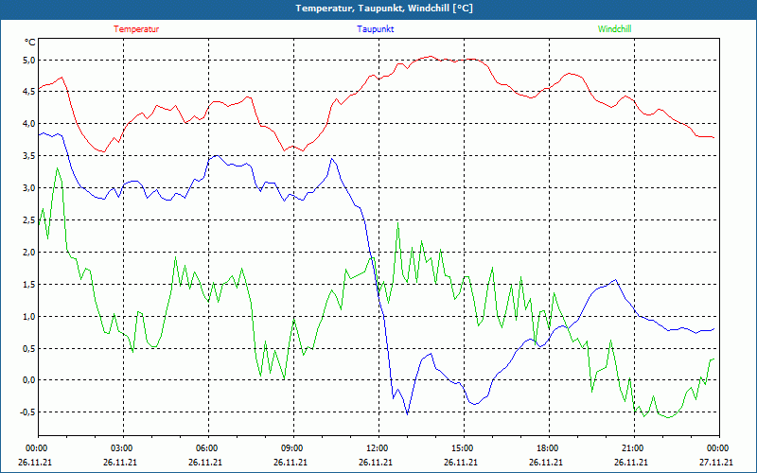Click the 5,0 y-axis value
The width and height of the screenshot is (757, 473).
(x=29, y=61)
